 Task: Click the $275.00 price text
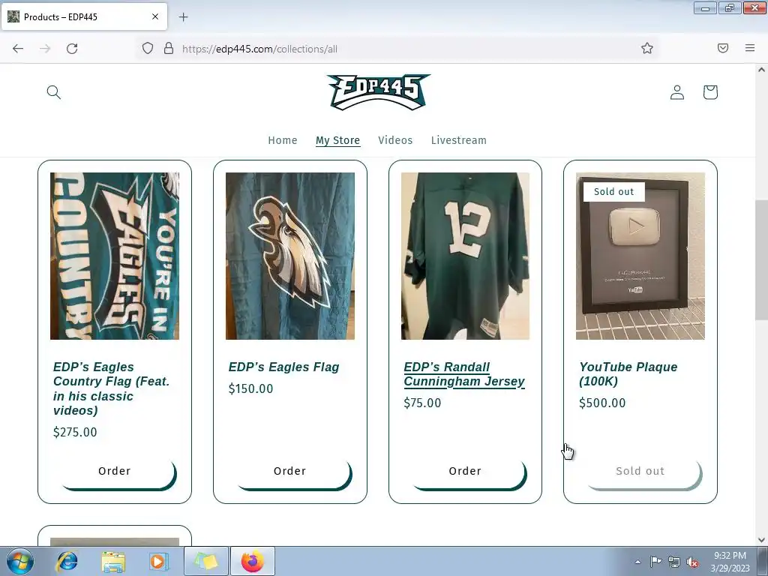tap(75, 432)
